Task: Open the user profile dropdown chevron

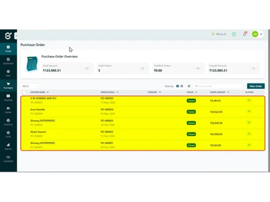Action: pos(261,34)
